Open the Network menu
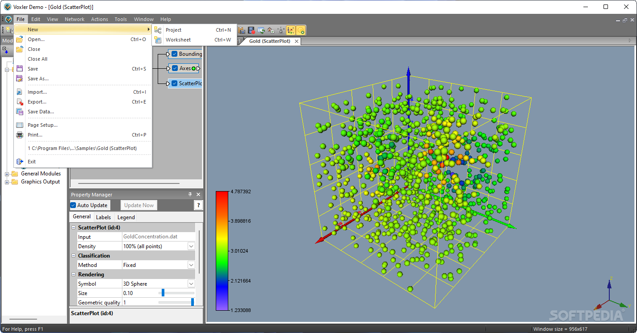 [75, 19]
